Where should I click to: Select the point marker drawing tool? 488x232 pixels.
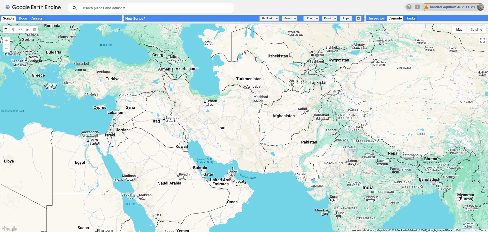(x=13, y=30)
